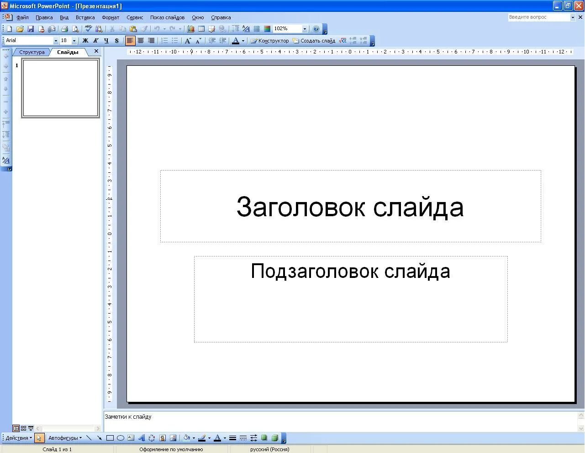585x453 pixels.
Task: Click the Increase Font Size icon
Action: coord(188,41)
